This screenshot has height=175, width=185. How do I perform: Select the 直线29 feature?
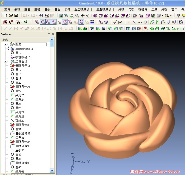pyautogui.click(x=20, y=121)
